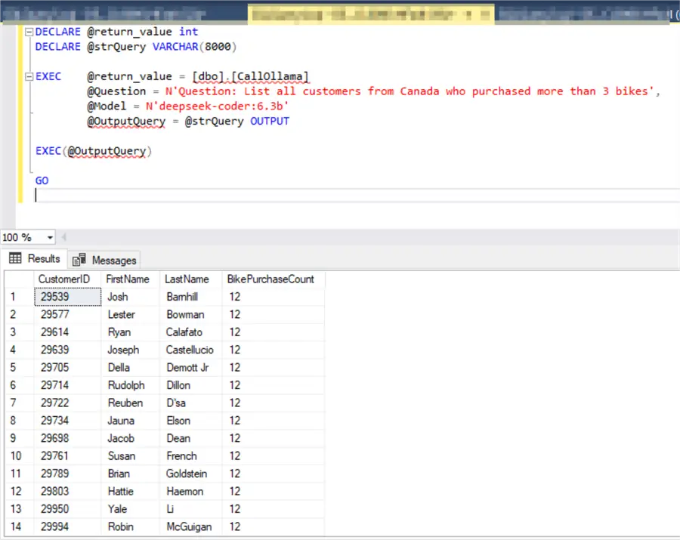Click the BikePurchaseCount column header
The image size is (680, 540).
tap(273, 279)
